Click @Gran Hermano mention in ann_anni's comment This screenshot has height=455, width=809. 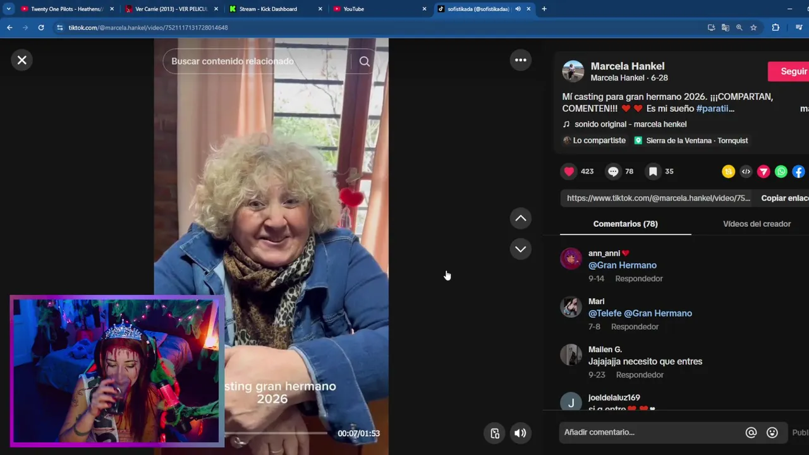click(623, 265)
